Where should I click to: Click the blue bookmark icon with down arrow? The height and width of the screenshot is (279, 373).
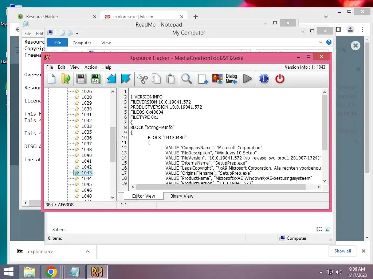click(126, 79)
